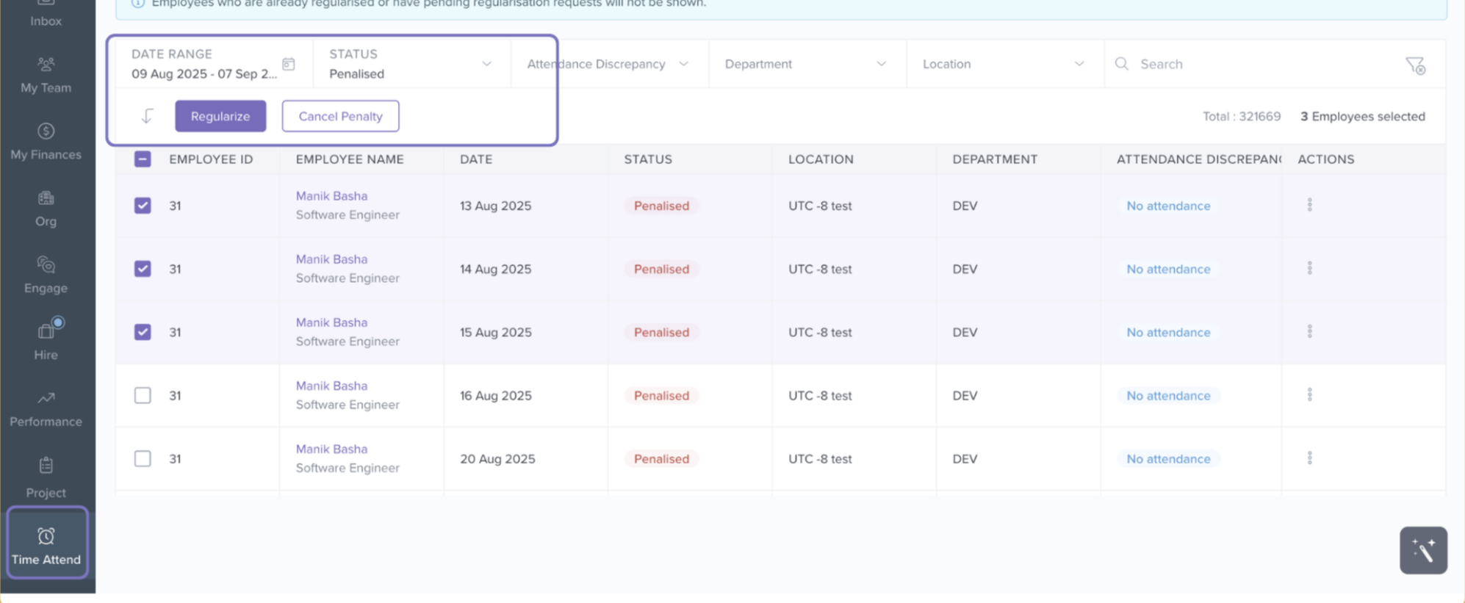Image resolution: width=1465 pixels, height=603 pixels.
Task: Click the Regularize button
Action: click(220, 116)
